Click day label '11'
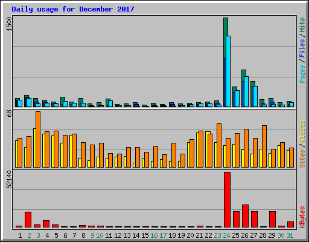 click(x=109, y=235)
